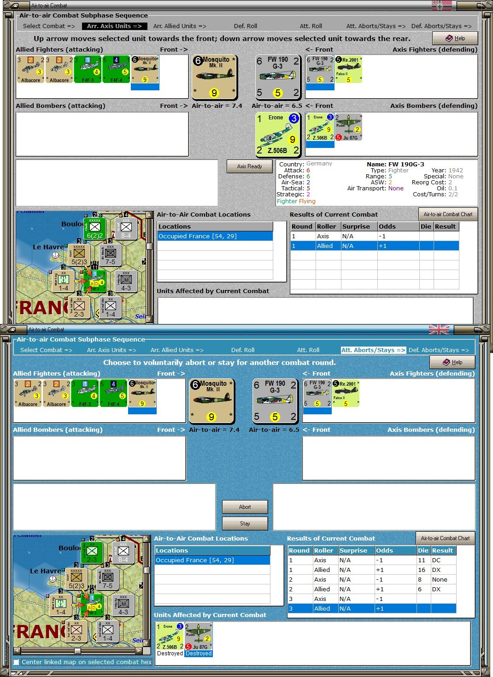Open Air-to-air Combat Chart in upper window
Image resolution: width=493 pixels, height=677 pixels.
tap(448, 214)
